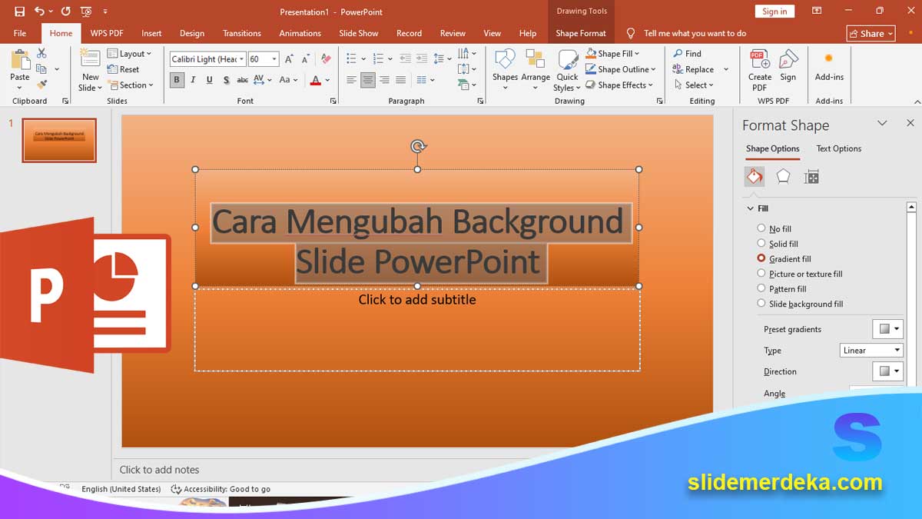The image size is (922, 519).
Task: Click the Sign pen icon
Action: click(788, 66)
